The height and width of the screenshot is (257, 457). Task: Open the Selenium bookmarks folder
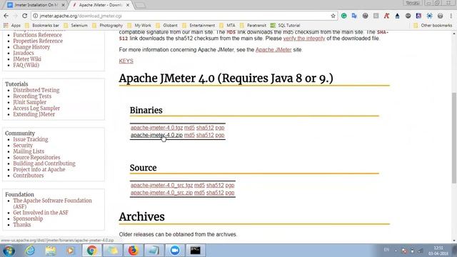click(76, 26)
